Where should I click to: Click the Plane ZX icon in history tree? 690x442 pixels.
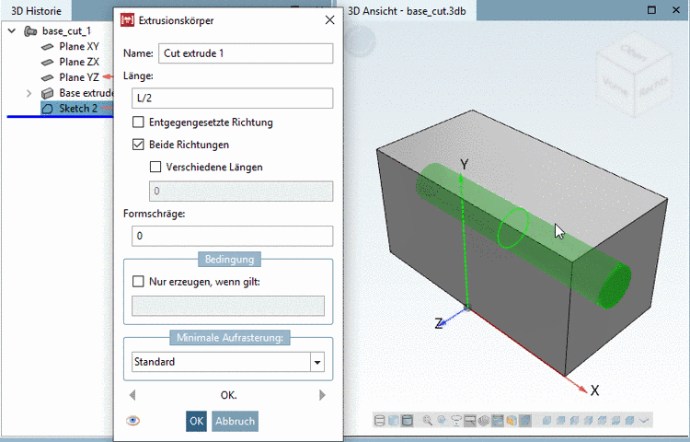click(47, 62)
